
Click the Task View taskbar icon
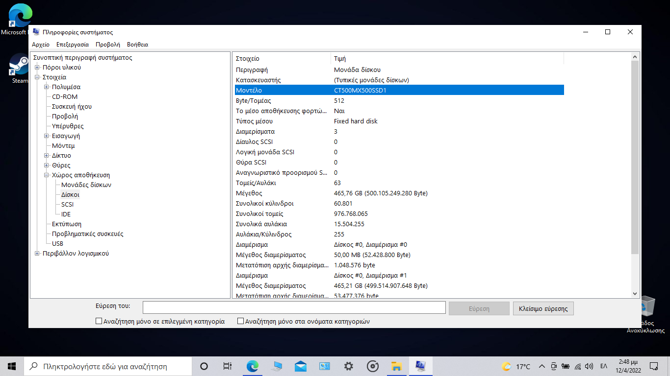point(228,366)
